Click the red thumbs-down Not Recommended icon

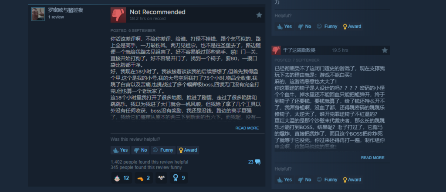(x=118, y=15)
